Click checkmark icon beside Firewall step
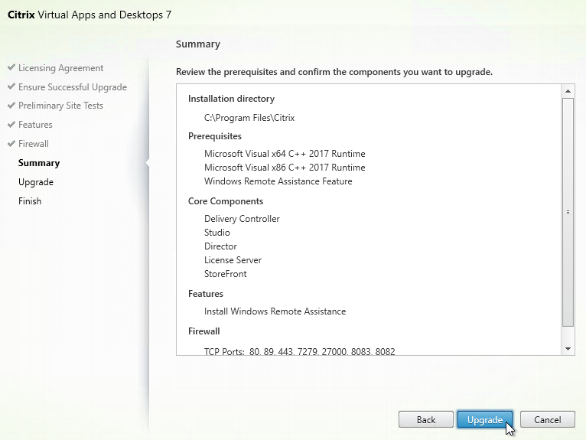This screenshot has height=440, width=586. tap(11, 144)
